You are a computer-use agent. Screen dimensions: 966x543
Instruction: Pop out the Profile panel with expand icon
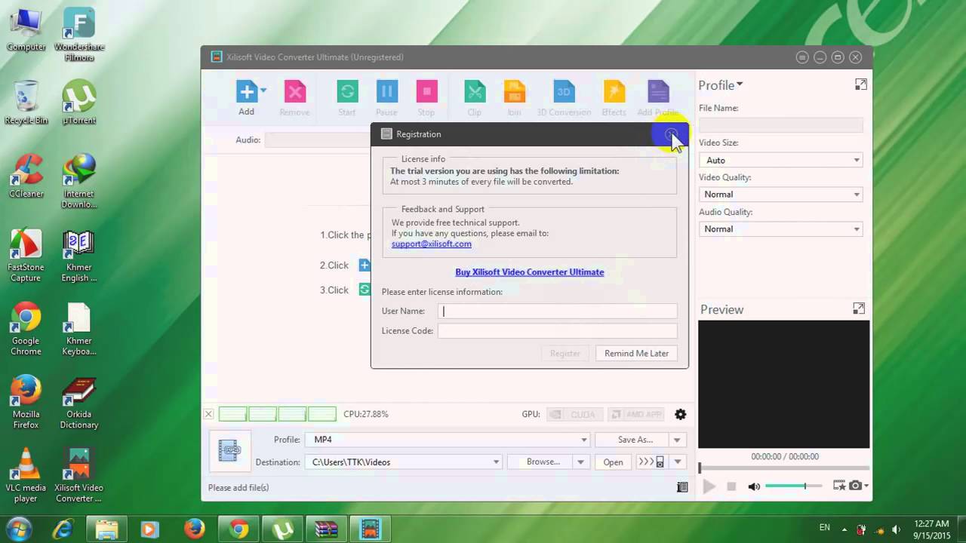pyautogui.click(x=860, y=84)
